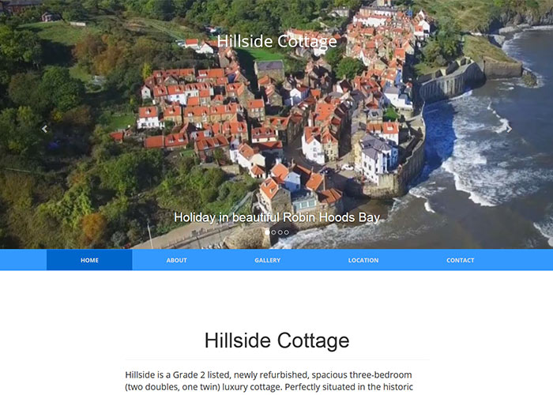The height and width of the screenshot is (395, 553).
Task: Open the GALLERY menu item
Action: point(267,260)
